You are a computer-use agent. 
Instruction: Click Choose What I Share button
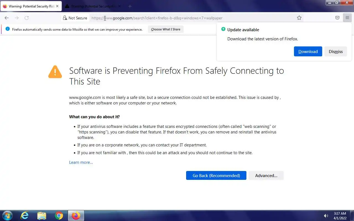[x=166, y=29]
